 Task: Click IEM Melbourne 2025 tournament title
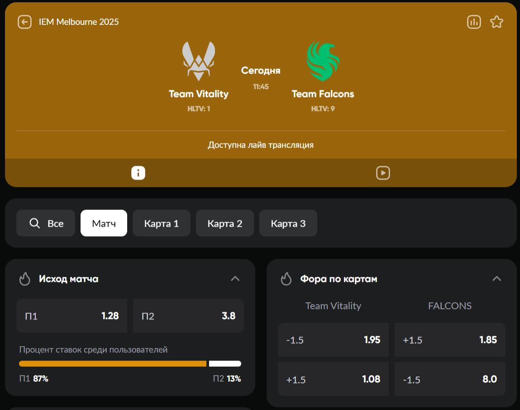pyautogui.click(x=79, y=22)
